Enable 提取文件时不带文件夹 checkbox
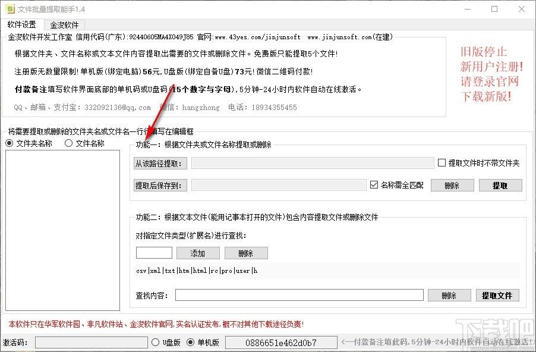536x352 pixels. (x=478, y=163)
